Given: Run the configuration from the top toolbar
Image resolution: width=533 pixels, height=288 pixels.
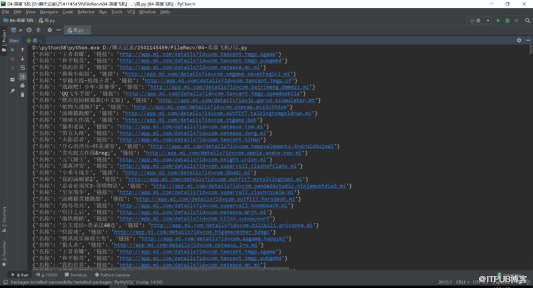Looking at the screenshot, I should click(498, 21).
